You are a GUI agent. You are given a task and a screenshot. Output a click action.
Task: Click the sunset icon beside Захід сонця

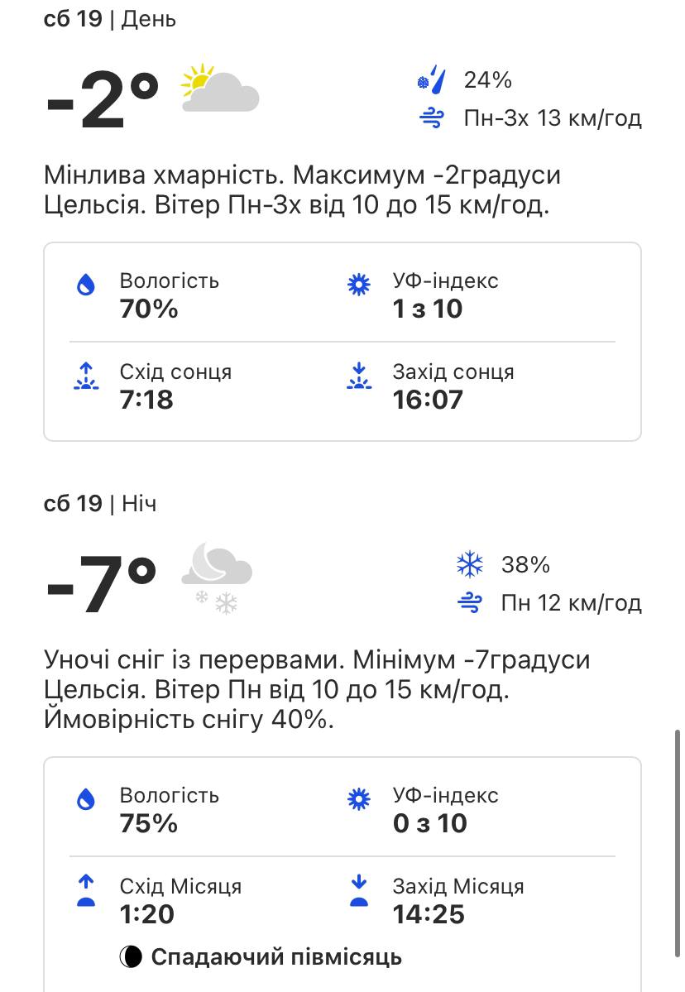(359, 376)
